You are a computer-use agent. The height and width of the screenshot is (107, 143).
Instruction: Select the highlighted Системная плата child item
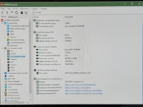[x=17, y=57]
